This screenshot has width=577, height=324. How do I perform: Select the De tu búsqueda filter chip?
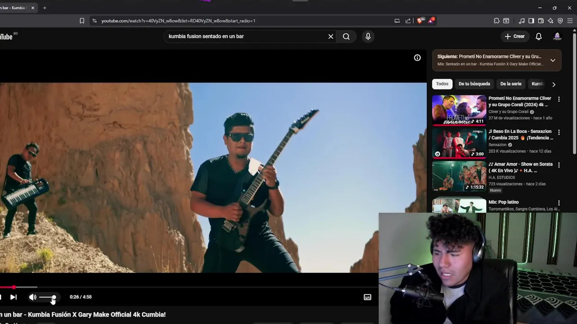pos(474,84)
